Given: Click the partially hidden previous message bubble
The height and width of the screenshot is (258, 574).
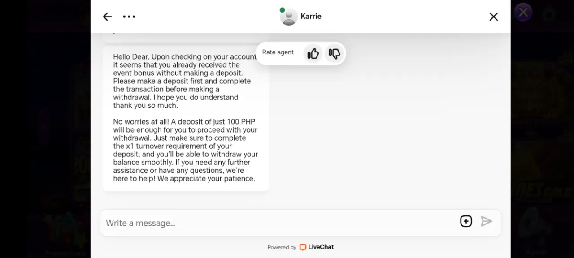Looking at the screenshot, I should (x=186, y=37).
